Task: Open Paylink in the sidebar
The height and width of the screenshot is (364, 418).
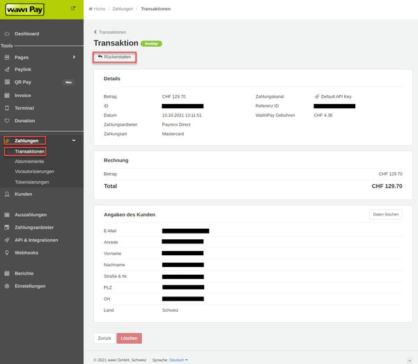Action: [x=23, y=70]
